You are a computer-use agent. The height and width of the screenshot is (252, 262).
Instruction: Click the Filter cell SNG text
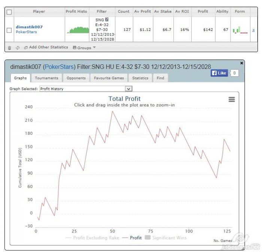pos(100,20)
